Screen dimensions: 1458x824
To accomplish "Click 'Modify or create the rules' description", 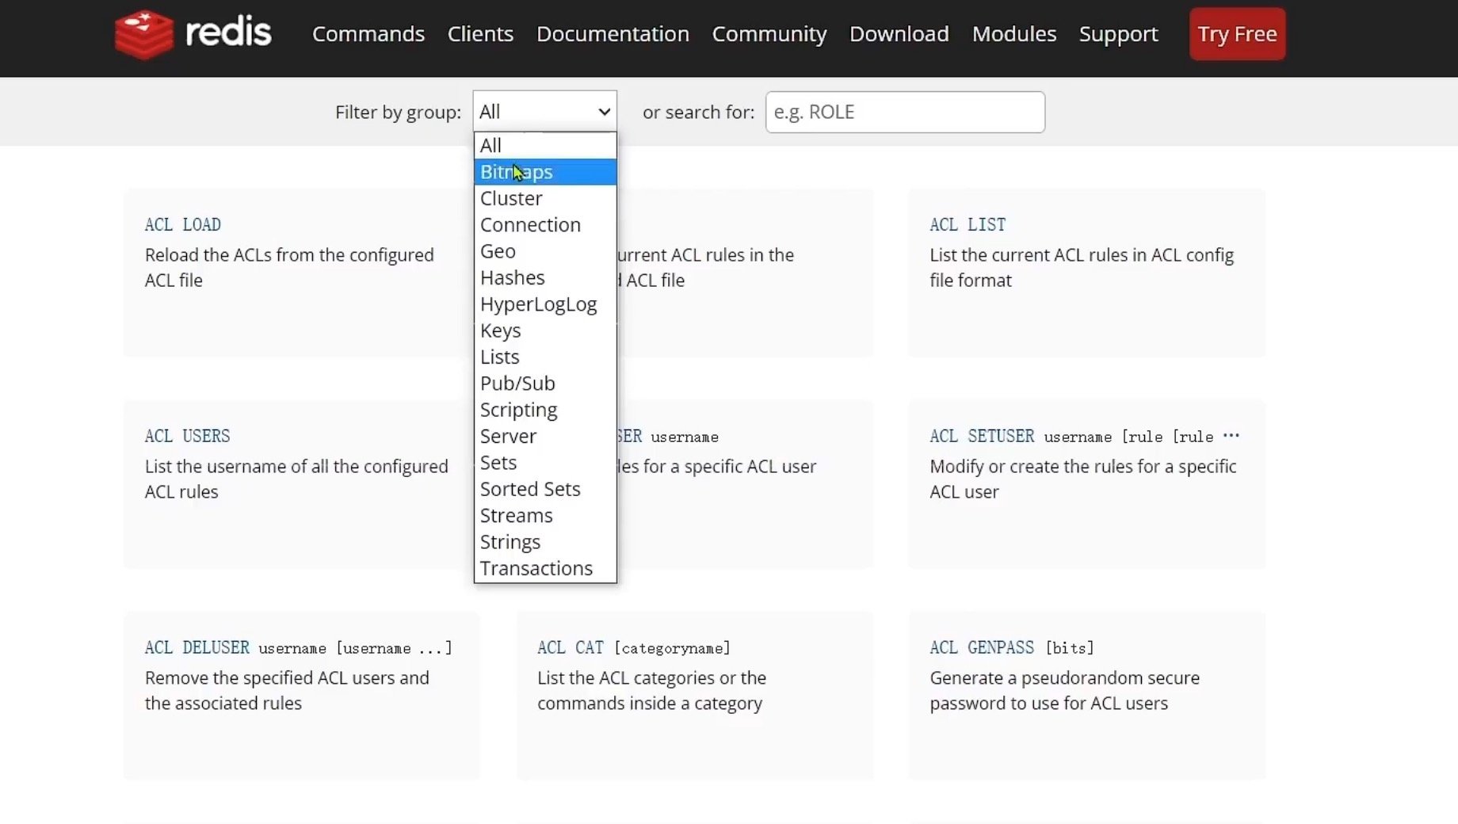I will 1082,479.
